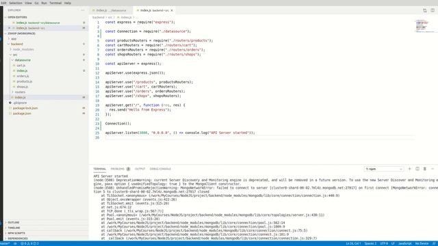Click No Device in status bar

point(422,243)
